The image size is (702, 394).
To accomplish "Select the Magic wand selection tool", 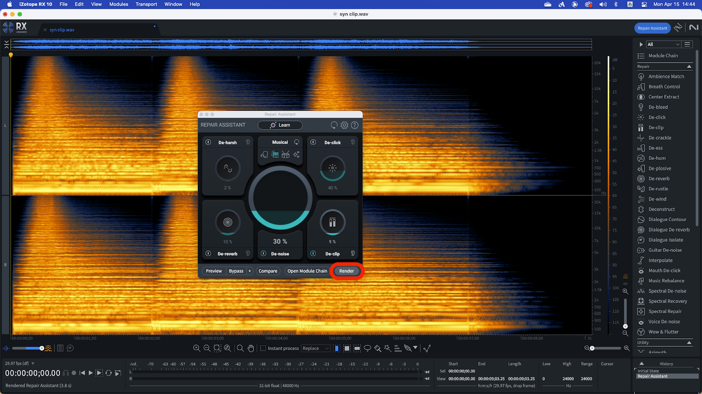I will tap(387, 348).
